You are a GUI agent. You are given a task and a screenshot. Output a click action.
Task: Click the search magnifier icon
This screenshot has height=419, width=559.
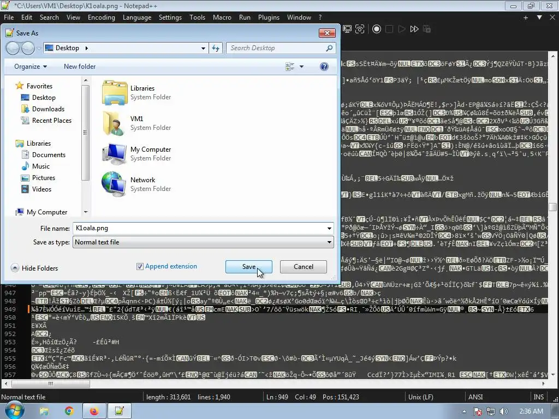click(x=329, y=48)
